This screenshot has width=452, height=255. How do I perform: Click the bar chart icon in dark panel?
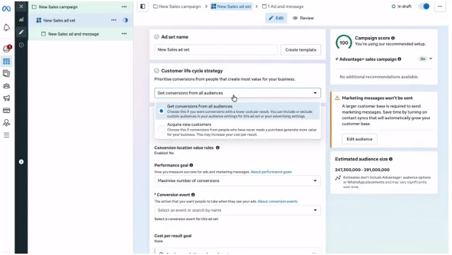(x=21, y=20)
